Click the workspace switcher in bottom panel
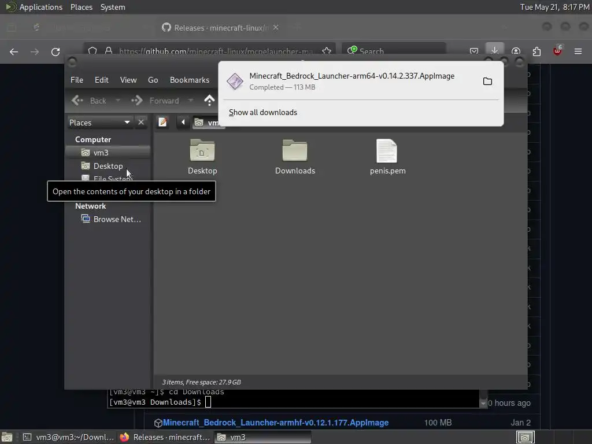This screenshot has height=444, width=592. coord(525,437)
